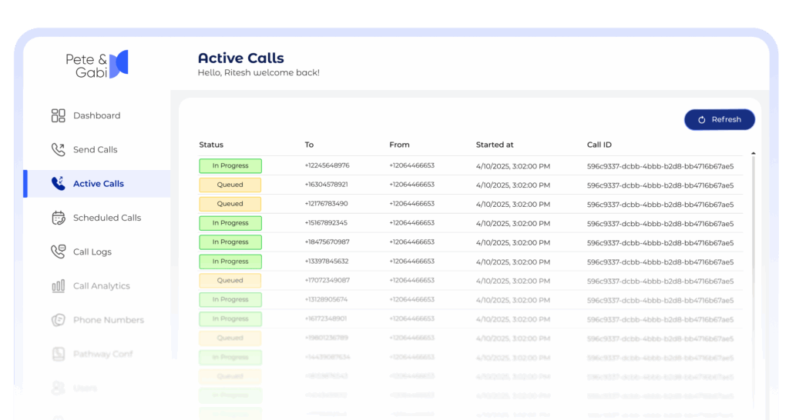Select In Progress badge for +12245648976
This screenshot has height=420, width=789.
(230, 165)
